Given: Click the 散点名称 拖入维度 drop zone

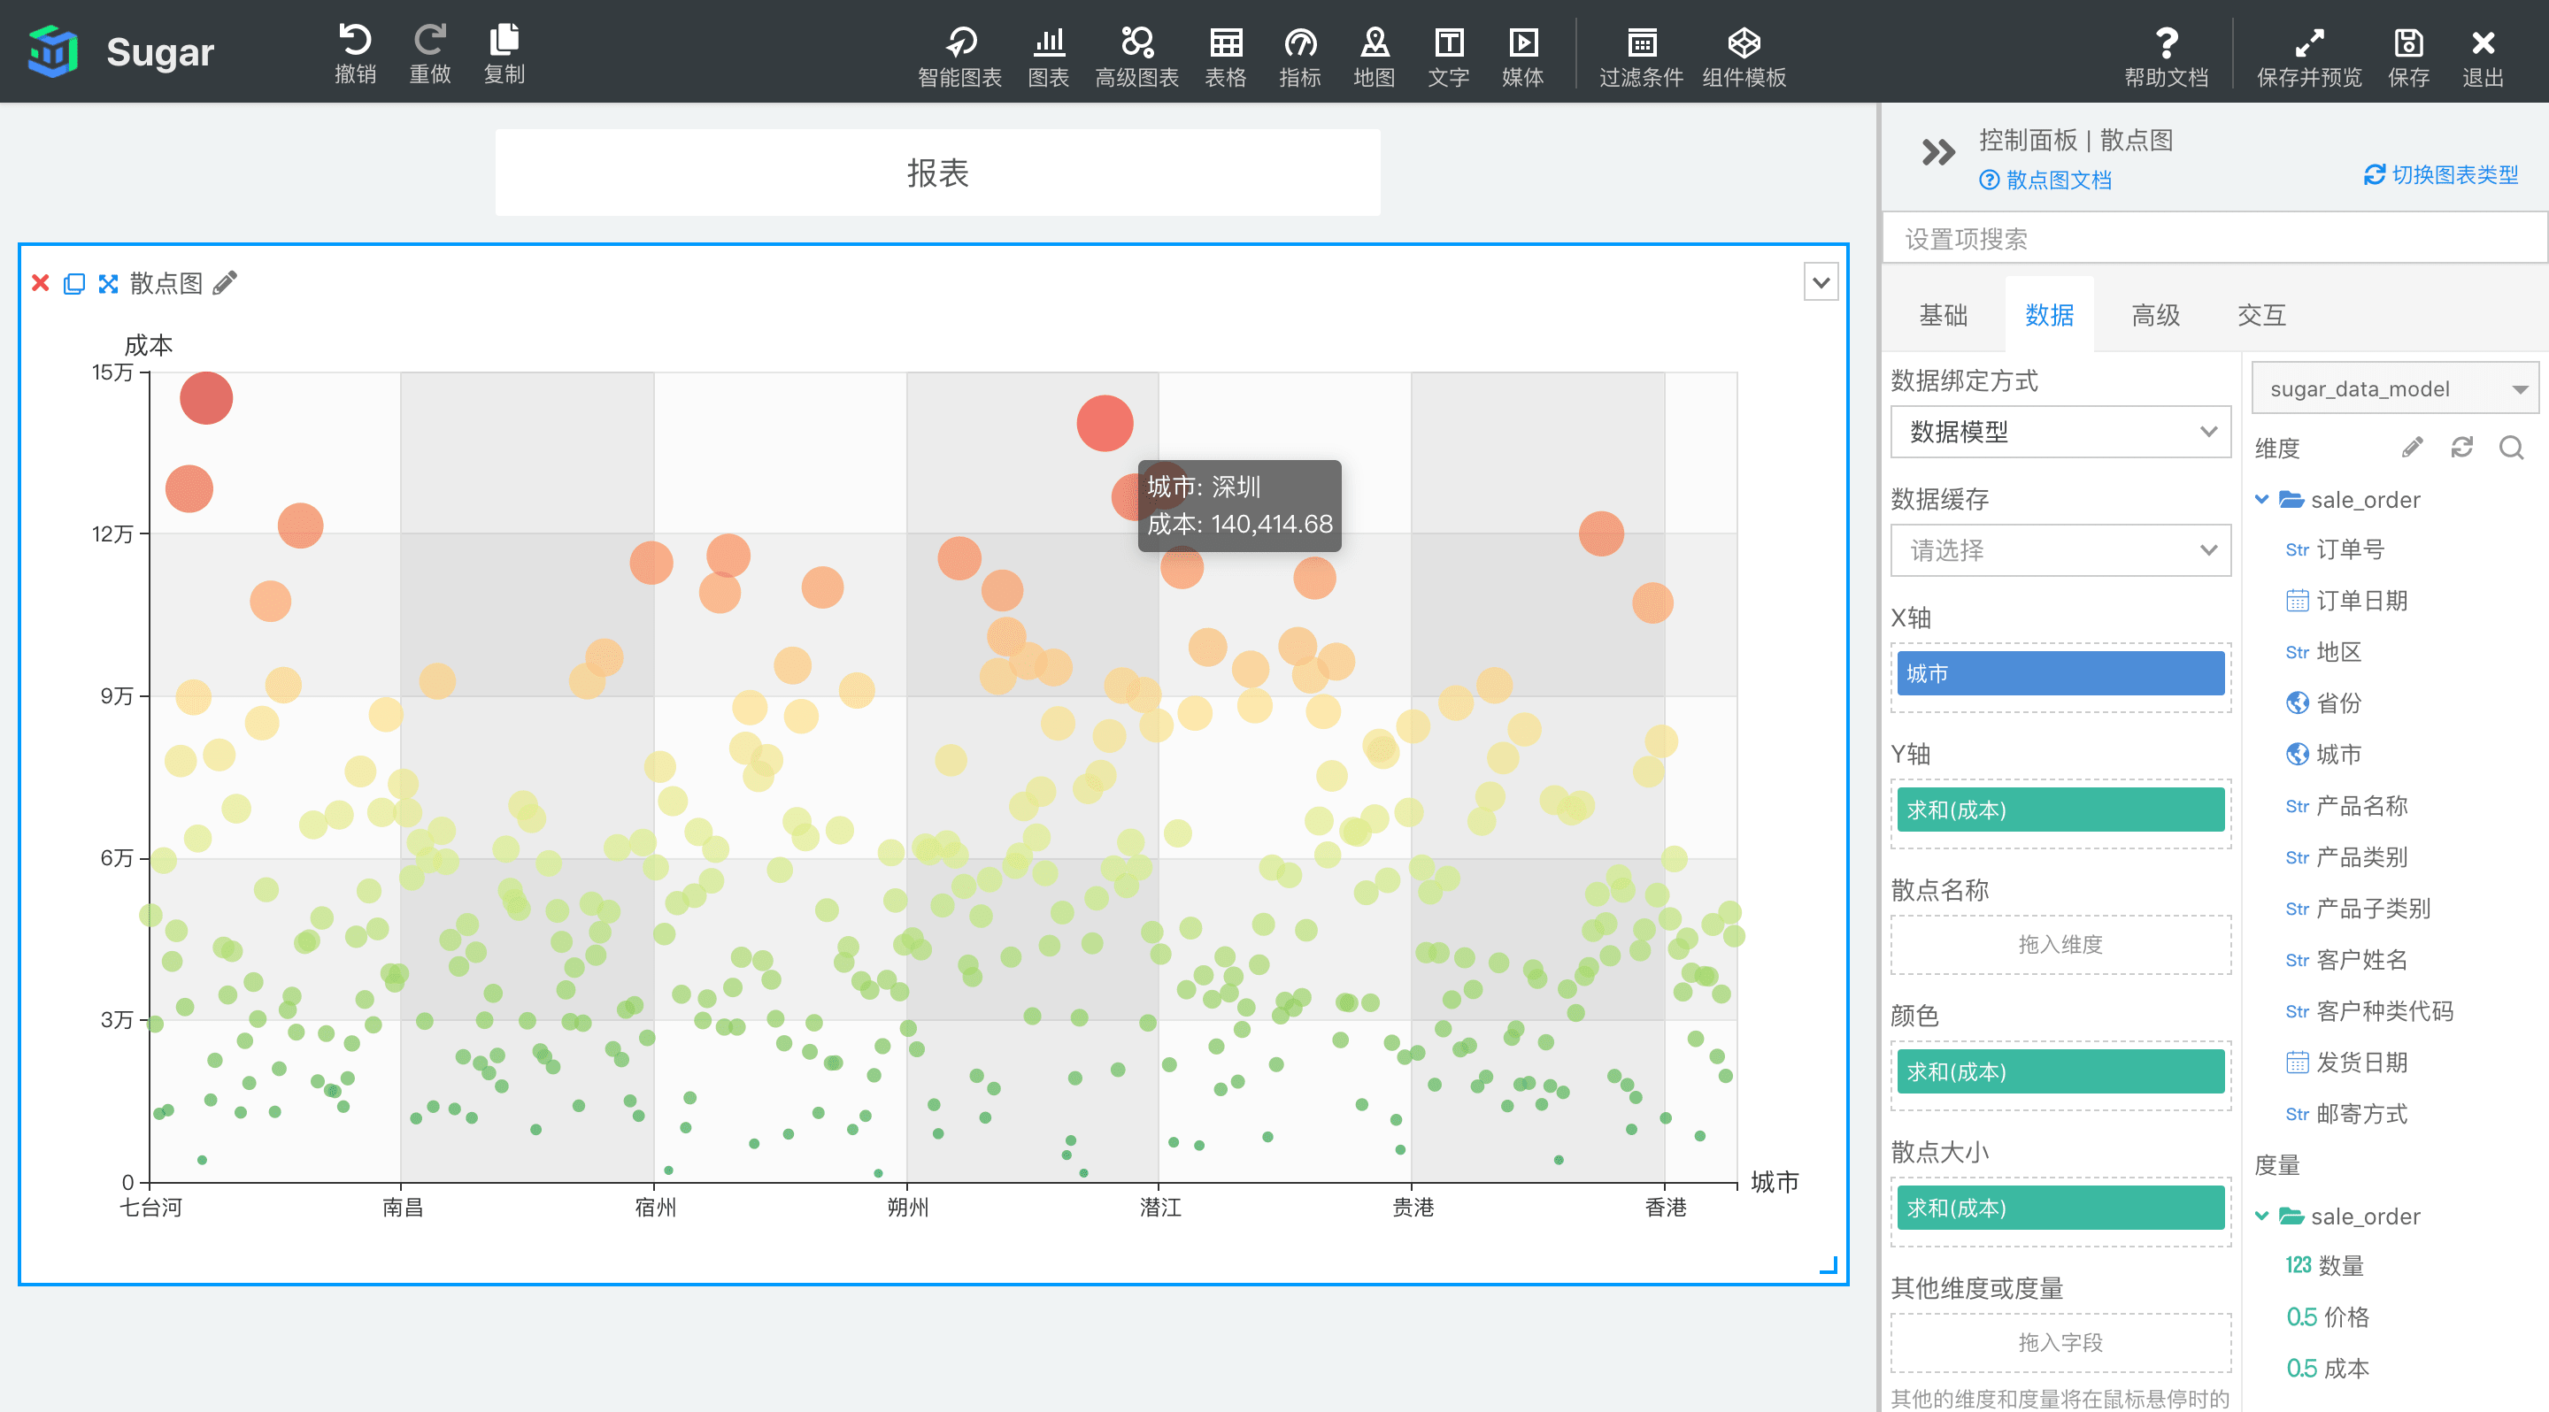Looking at the screenshot, I should click(2060, 944).
